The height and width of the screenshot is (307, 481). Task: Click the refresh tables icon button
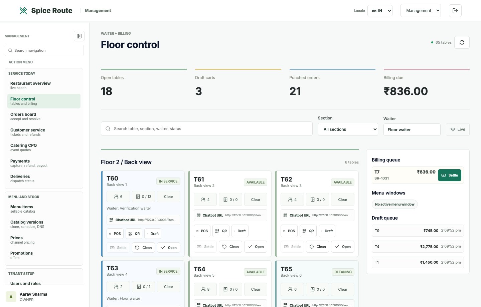tap(462, 42)
